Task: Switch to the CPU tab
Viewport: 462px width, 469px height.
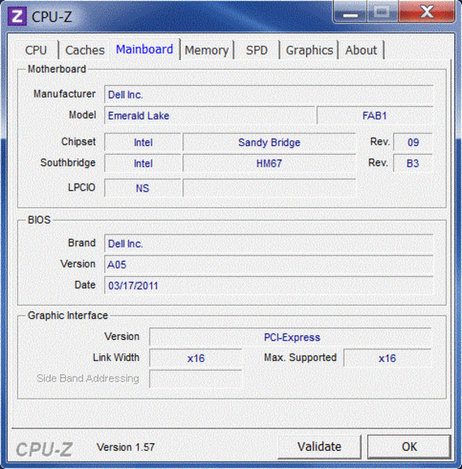Action: (x=36, y=50)
